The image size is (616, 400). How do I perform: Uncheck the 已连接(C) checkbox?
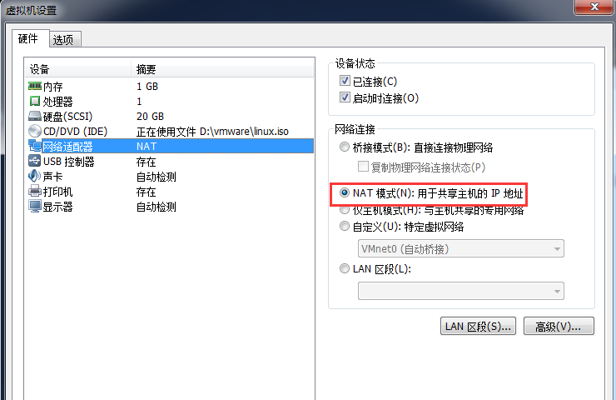(345, 81)
